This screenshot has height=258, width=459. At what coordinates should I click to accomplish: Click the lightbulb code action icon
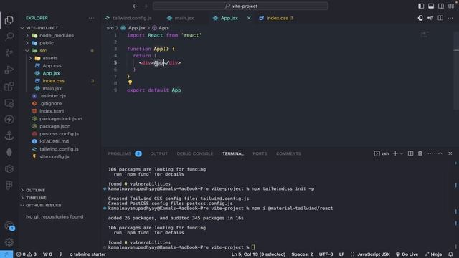click(x=130, y=82)
